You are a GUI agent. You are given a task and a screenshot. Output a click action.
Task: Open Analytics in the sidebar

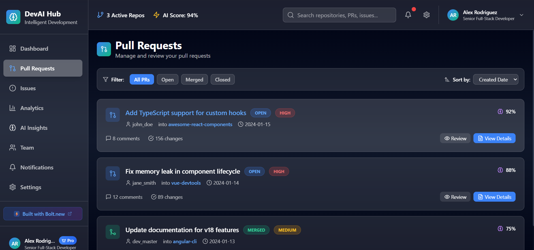(x=43, y=108)
